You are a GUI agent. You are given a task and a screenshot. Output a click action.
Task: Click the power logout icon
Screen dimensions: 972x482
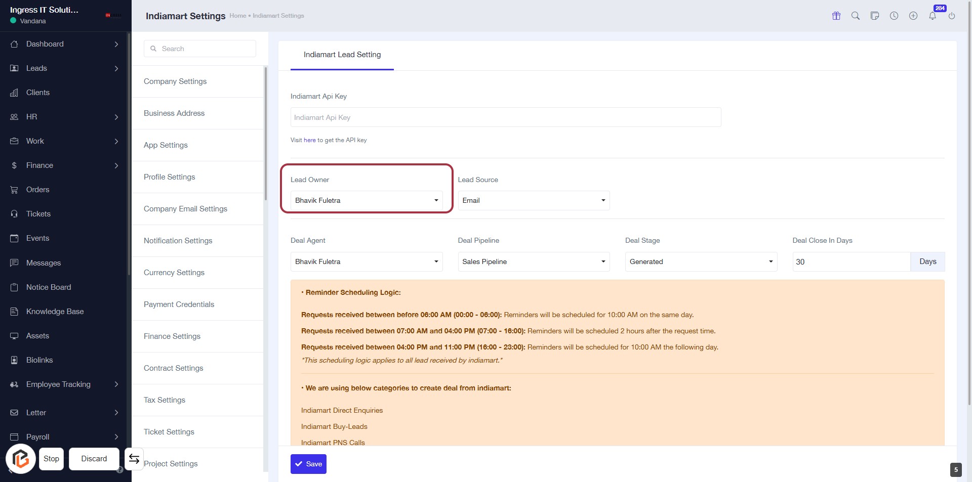(952, 16)
